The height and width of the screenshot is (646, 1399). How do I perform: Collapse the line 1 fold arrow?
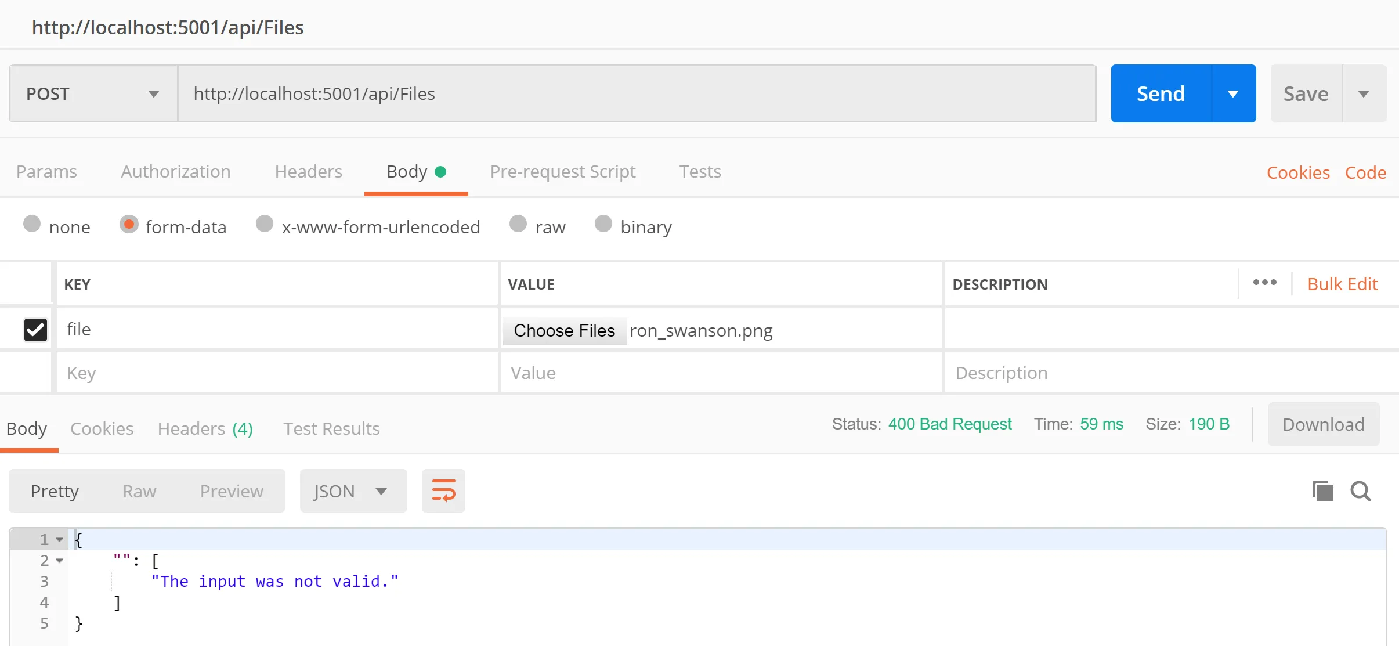point(59,540)
